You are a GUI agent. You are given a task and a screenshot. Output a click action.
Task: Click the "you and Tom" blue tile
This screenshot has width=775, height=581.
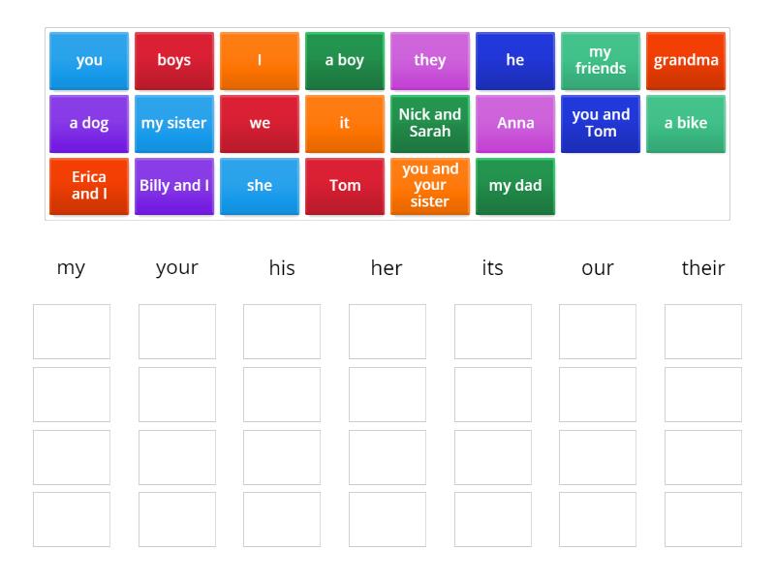tap(600, 123)
